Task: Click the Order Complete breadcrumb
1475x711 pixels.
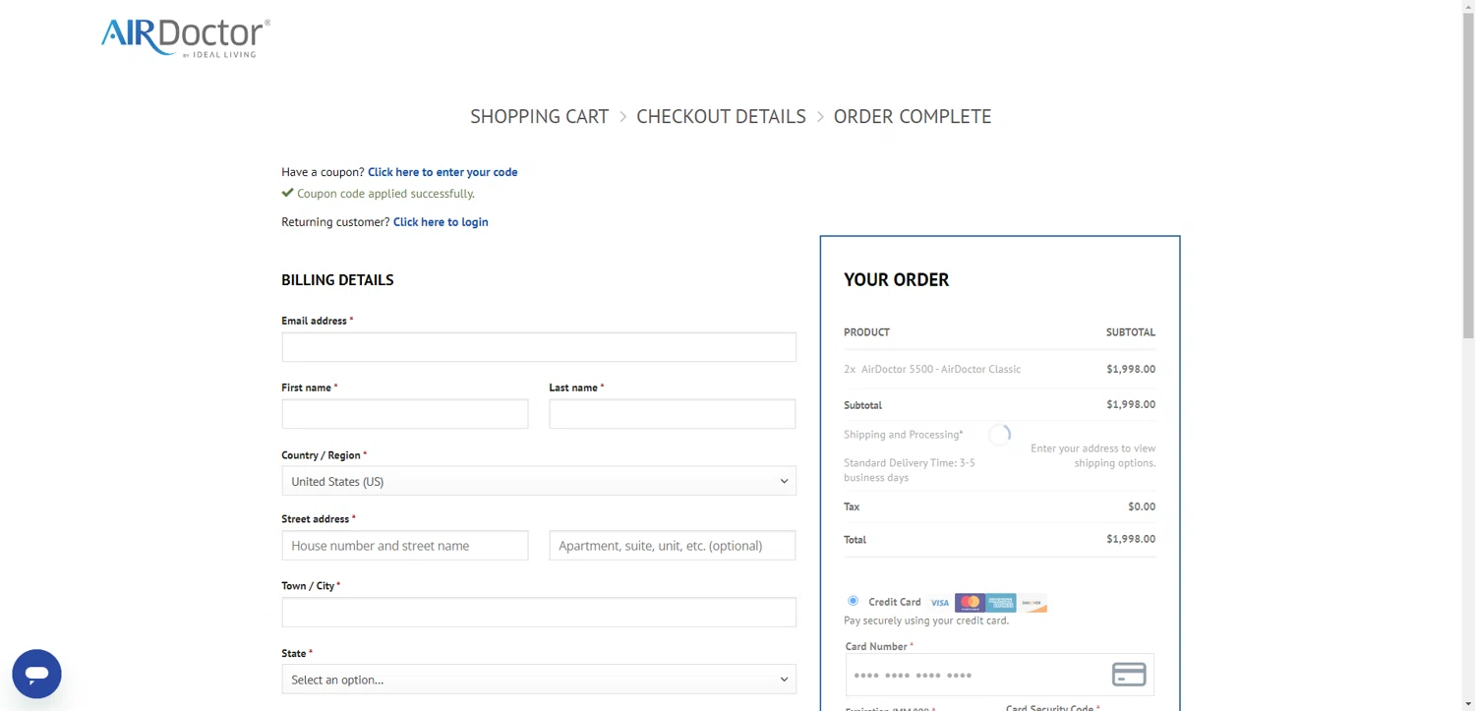Action: pos(912,116)
